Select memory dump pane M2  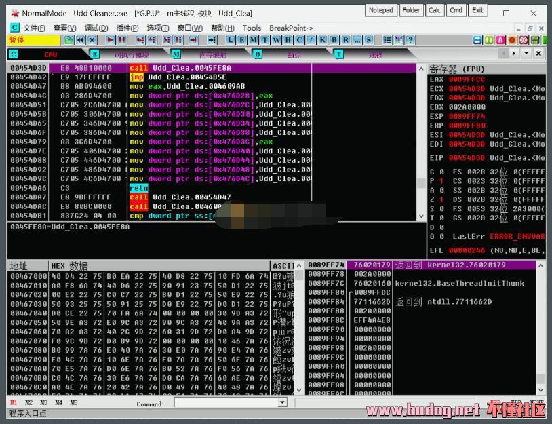tap(28, 402)
